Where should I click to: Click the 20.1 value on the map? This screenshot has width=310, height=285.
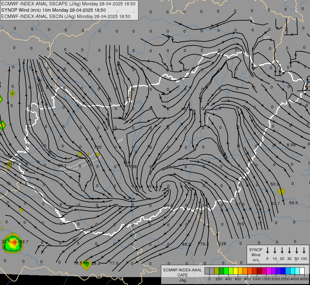(x=62, y=165)
